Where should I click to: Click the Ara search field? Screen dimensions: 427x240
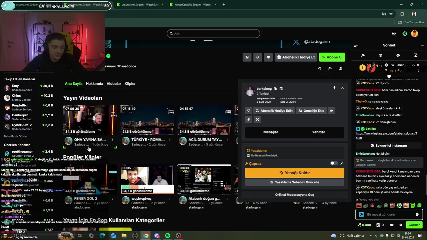pos(213,34)
